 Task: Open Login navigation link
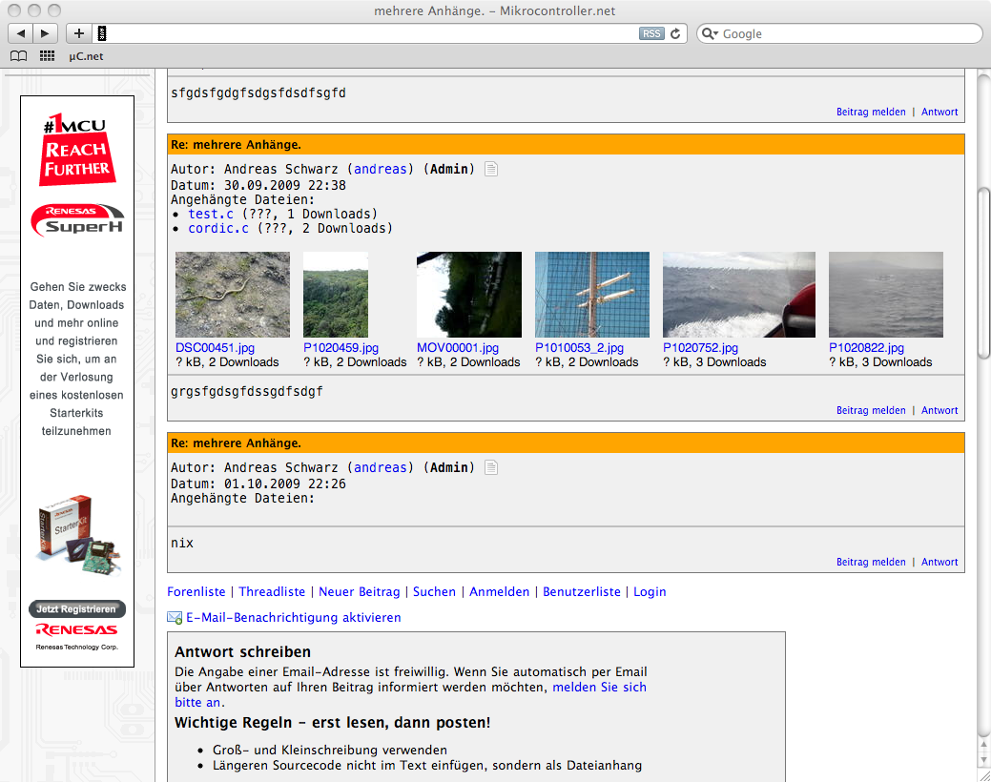pos(650,591)
